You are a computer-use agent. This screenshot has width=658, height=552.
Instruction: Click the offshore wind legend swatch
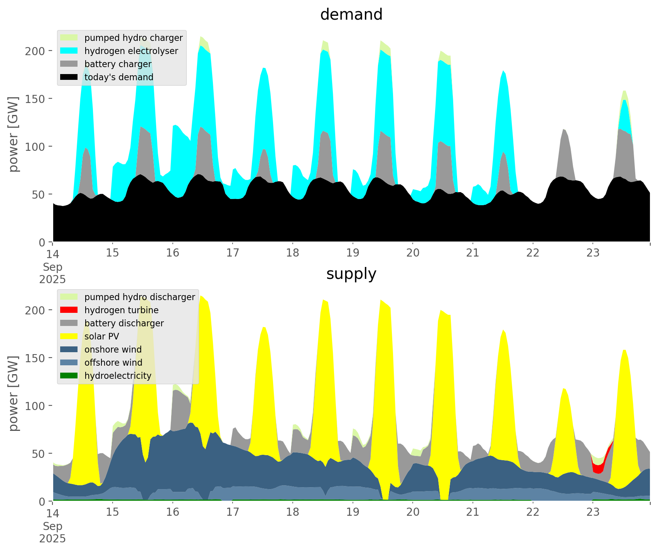(x=69, y=363)
